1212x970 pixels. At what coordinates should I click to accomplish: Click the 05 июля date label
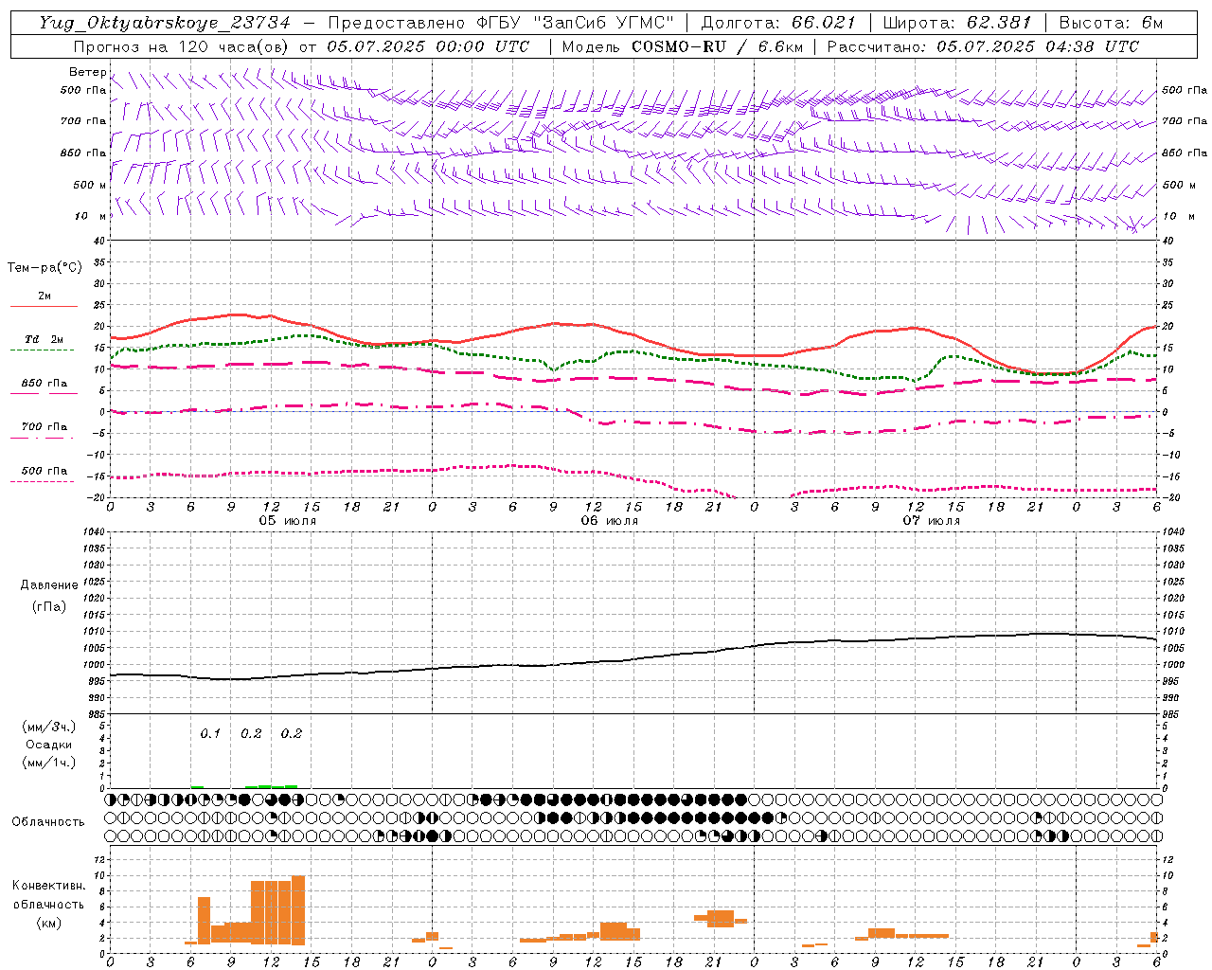point(288,521)
